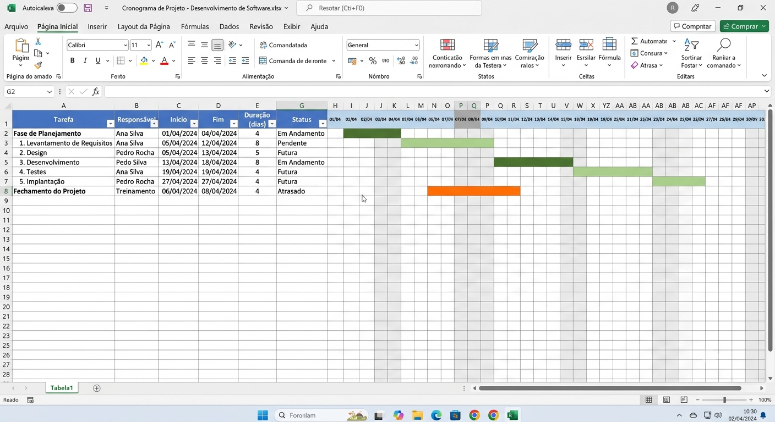Open the Inicio column filter dropdown
Screen dimensions: 775x422
point(194,124)
